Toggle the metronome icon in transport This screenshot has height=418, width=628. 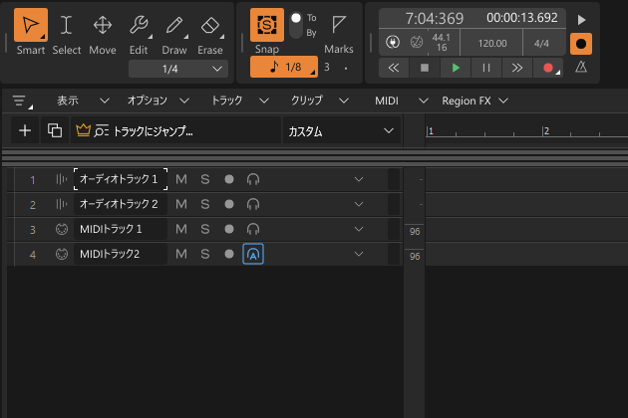point(581,68)
